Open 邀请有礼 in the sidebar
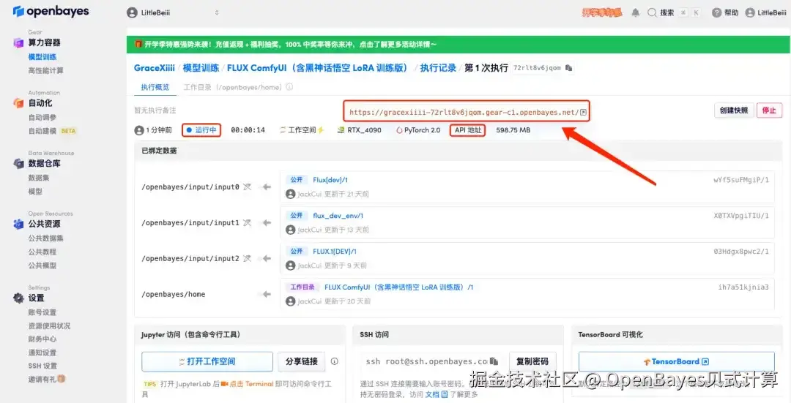Viewport: 791px width, 403px height. click(x=47, y=380)
